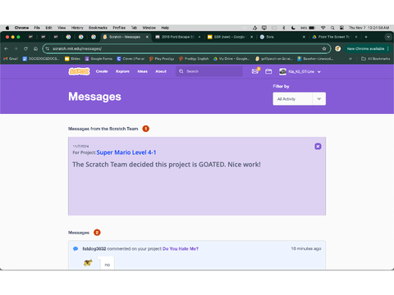Open the account menu arrow beside username
The height and width of the screenshot is (295, 394).
tap(319, 72)
